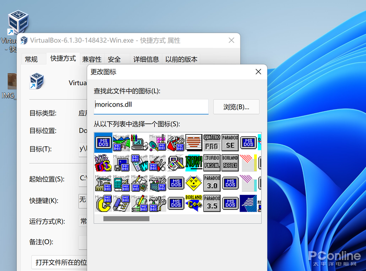Select the Quattro Pro icon
The height and width of the screenshot is (271, 366).
211,142
